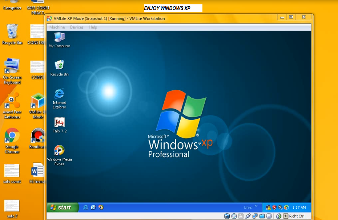Open the Devices menu
This screenshot has height=220, width=338.
point(76,27)
